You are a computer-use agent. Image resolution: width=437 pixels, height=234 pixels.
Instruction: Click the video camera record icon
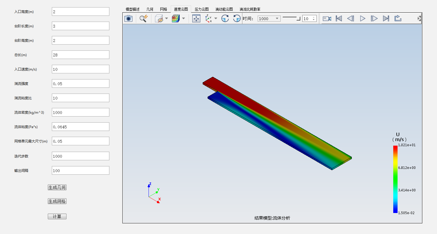pos(327,19)
